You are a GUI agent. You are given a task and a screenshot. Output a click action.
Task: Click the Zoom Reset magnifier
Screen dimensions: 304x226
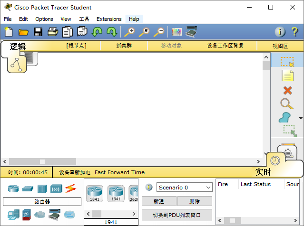pos(144,32)
